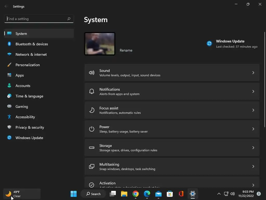Open Personalization settings
This screenshot has height=200, width=266.
(39, 65)
